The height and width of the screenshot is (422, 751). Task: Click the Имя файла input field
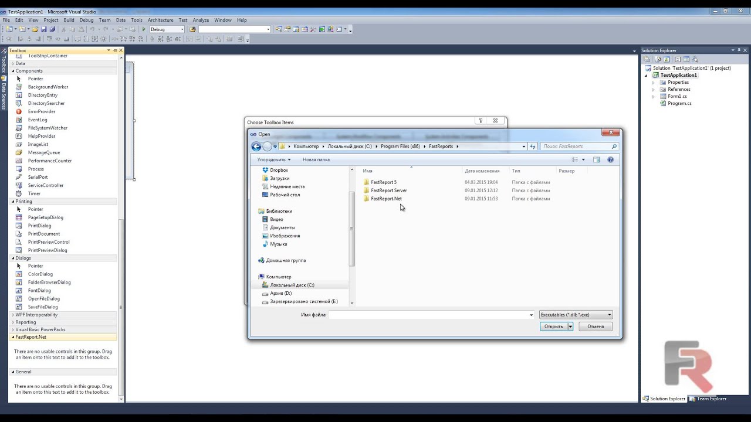(x=429, y=315)
